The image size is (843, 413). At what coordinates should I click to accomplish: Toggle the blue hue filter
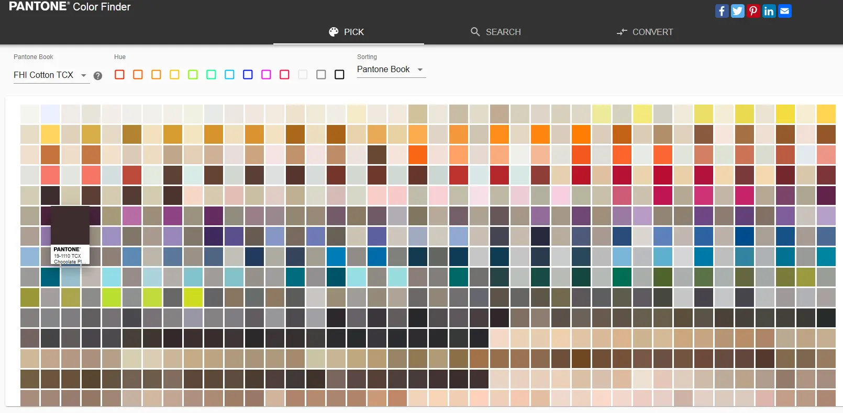pyautogui.click(x=248, y=75)
